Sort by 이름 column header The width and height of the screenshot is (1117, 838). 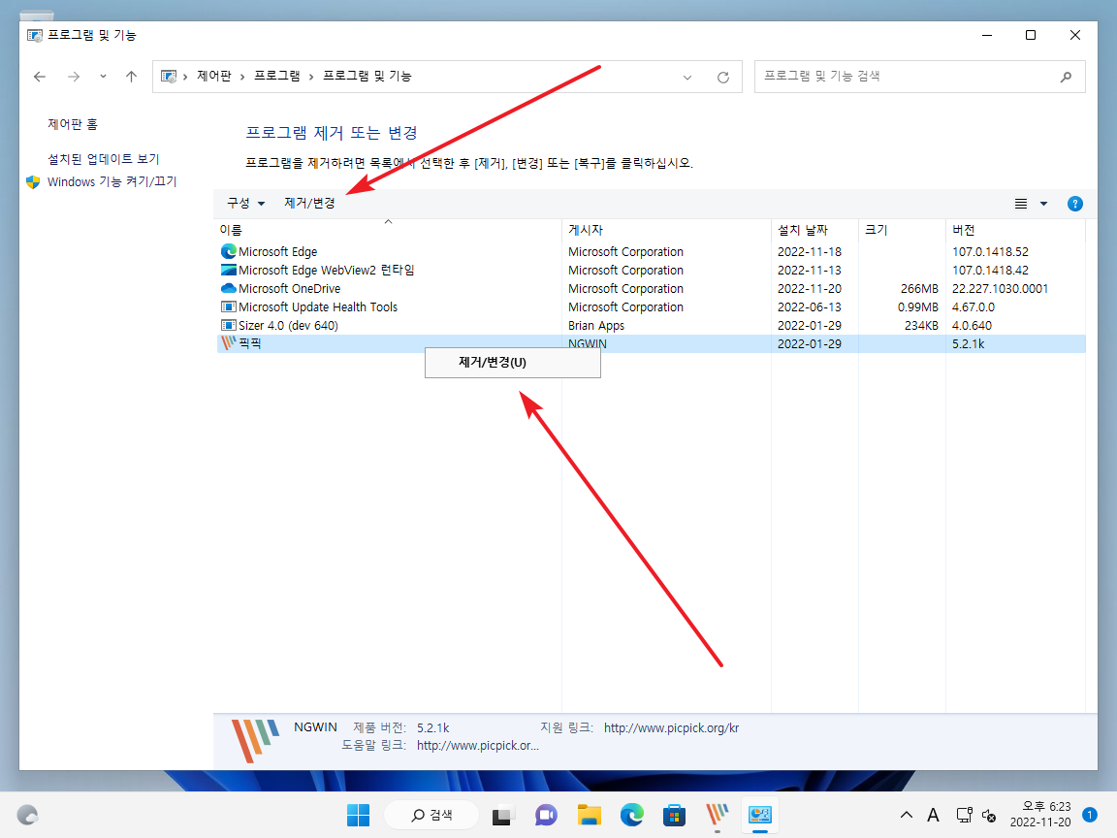pos(388,230)
